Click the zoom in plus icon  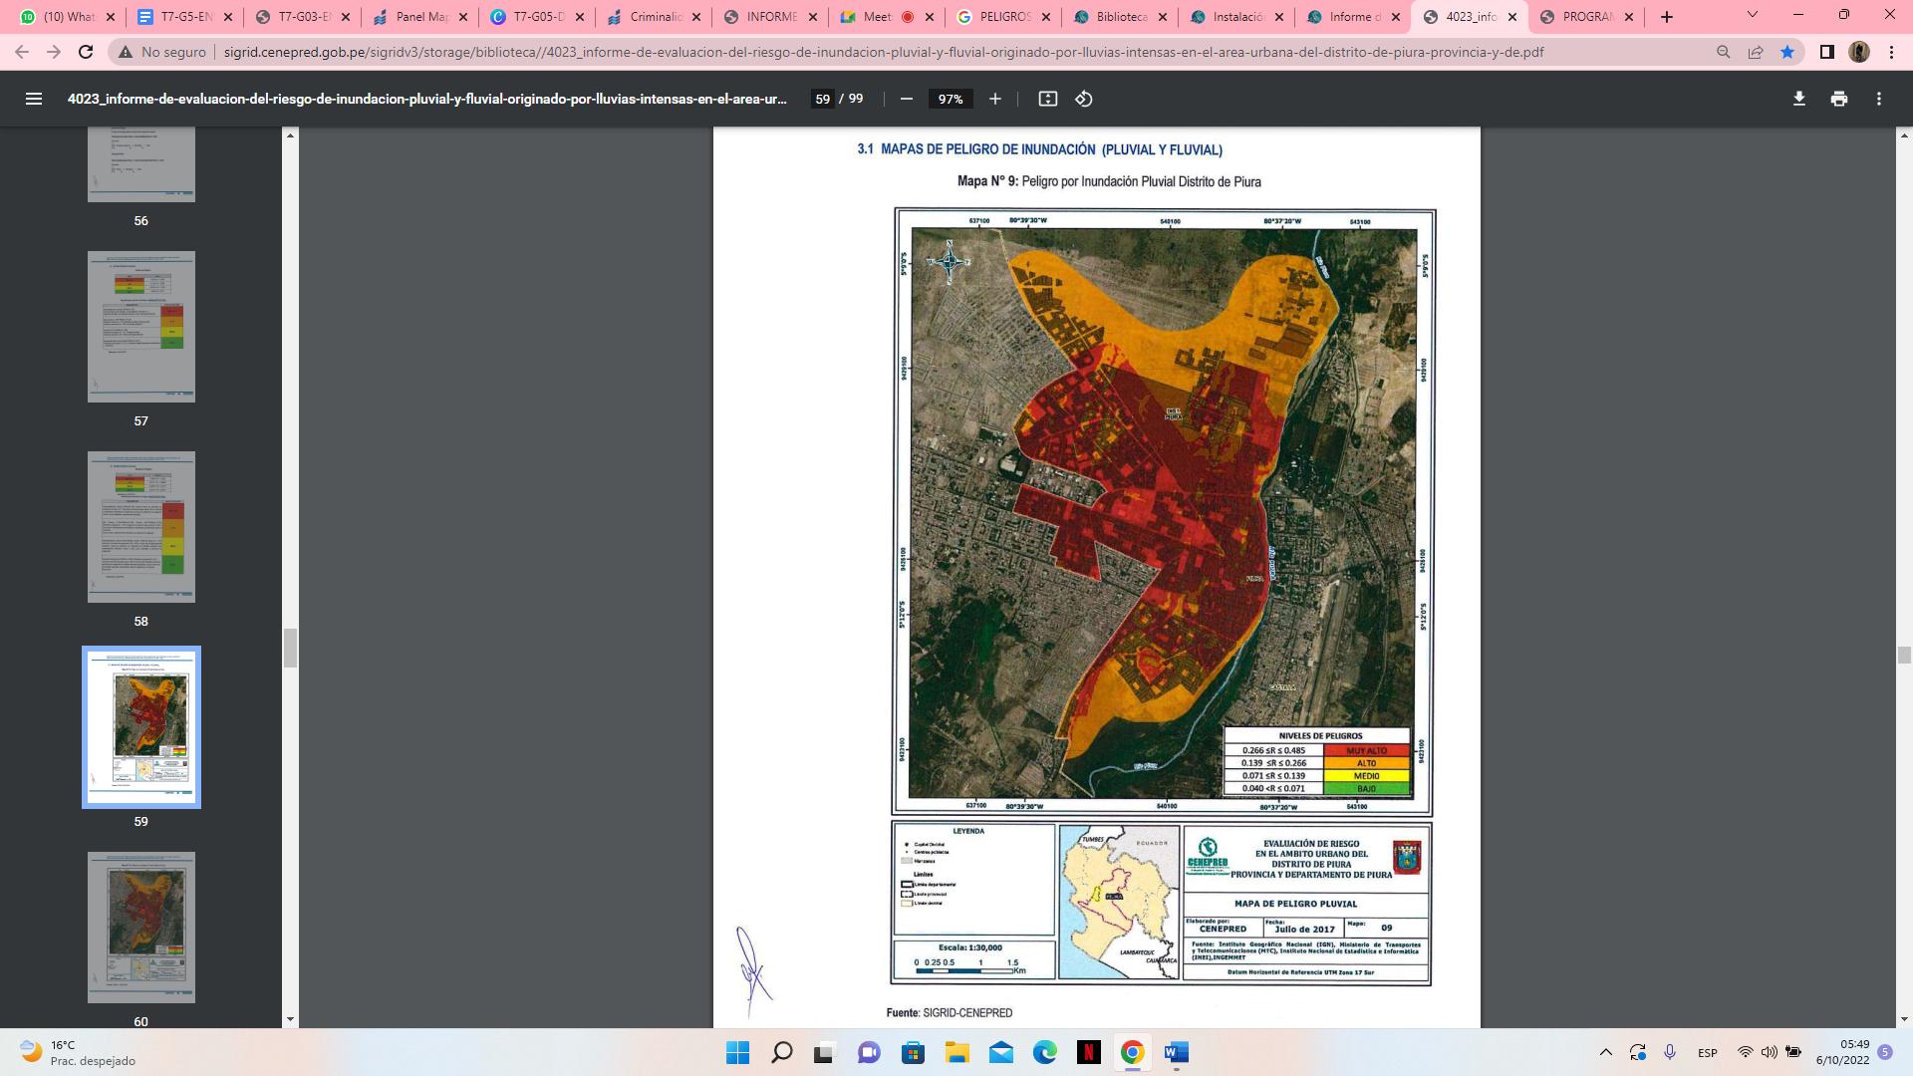pyautogui.click(x=994, y=99)
